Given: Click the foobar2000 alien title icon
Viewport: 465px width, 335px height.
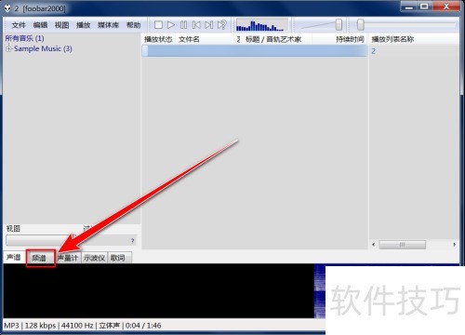Looking at the screenshot, I should [x=7, y=8].
